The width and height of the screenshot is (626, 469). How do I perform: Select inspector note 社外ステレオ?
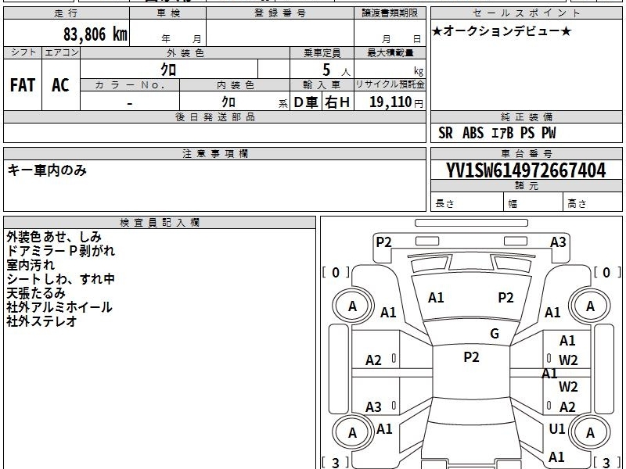pyautogui.click(x=41, y=321)
